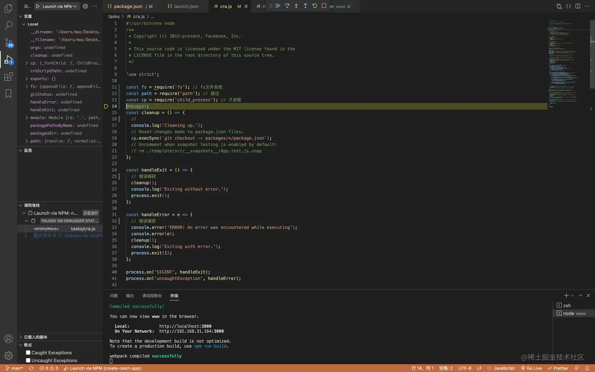595x372 pixels.
Task: Select the zsh terminal in the list
Action: pyautogui.click(x=574, y=305)
